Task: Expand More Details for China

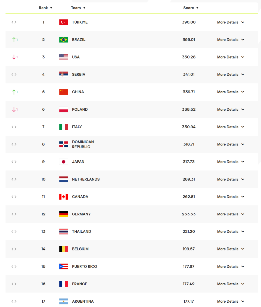Action: (x=231, y=92)
